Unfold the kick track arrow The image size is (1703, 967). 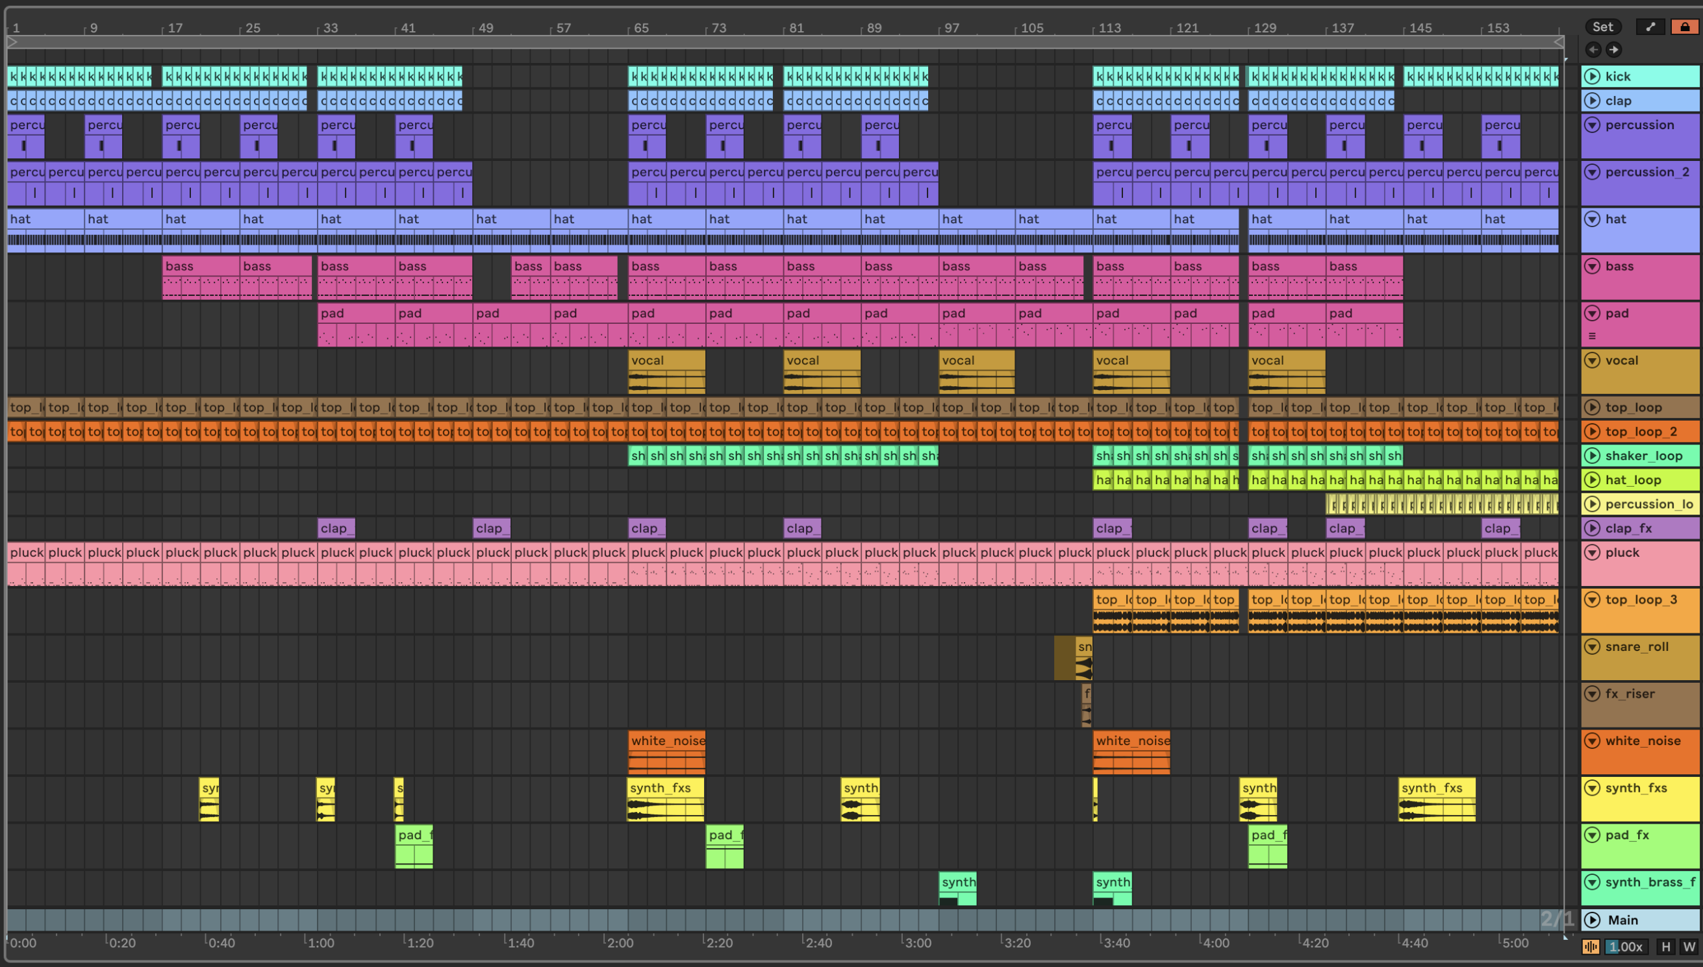(1592, 77)
